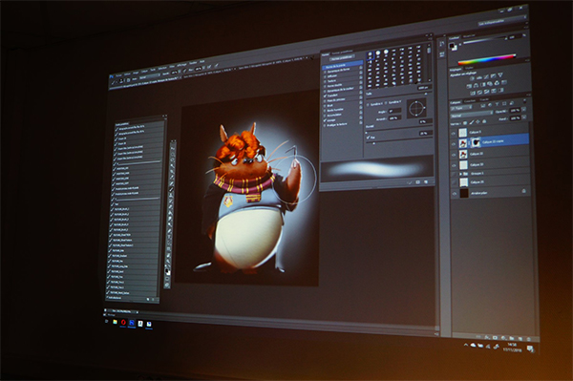The image size is (573, 381).
Task: Click the Photoshop icon in the taskbar
Action: click(132, 323)
